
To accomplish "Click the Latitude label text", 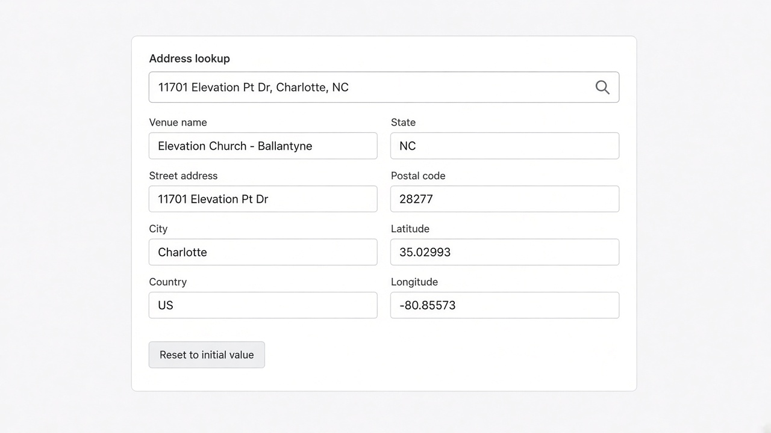I will 410,229.
